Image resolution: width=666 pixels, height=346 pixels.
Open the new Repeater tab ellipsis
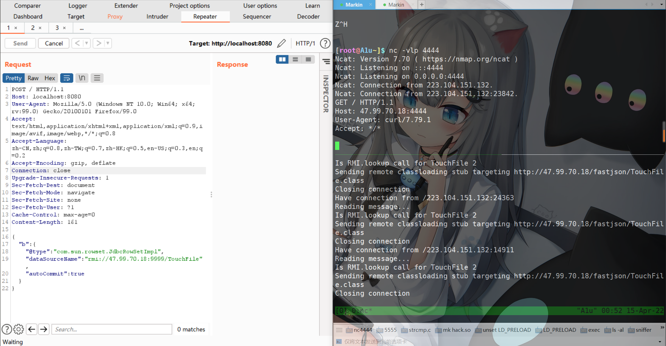point(82,28)
